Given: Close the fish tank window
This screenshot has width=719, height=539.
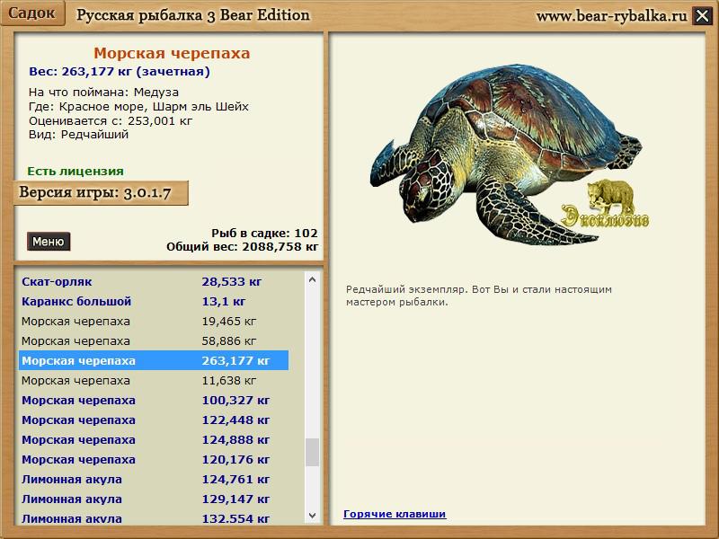Looking at the screenshot, I should pos(702,15).
